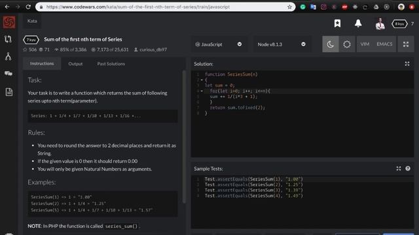This screenshot has width=419, height=235.
Task: Open Sample Tests help icon
Action: click(407, 168)
